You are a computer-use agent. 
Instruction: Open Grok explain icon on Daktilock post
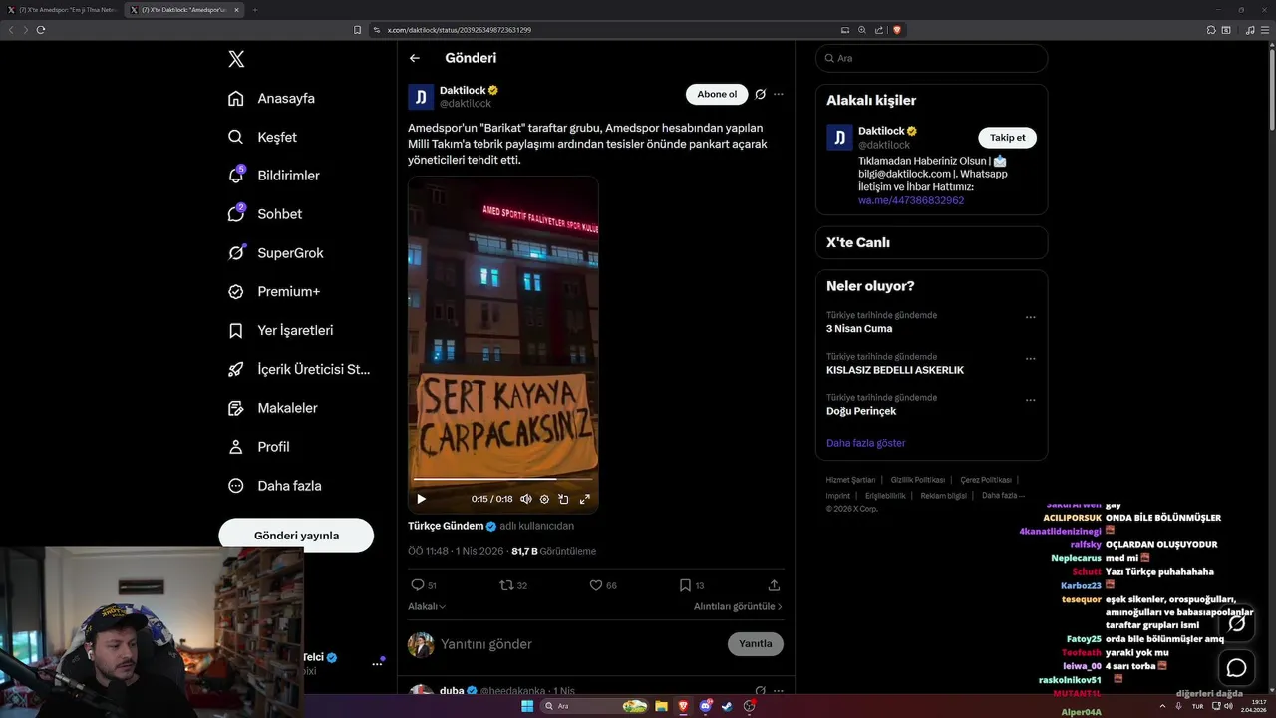760,94
